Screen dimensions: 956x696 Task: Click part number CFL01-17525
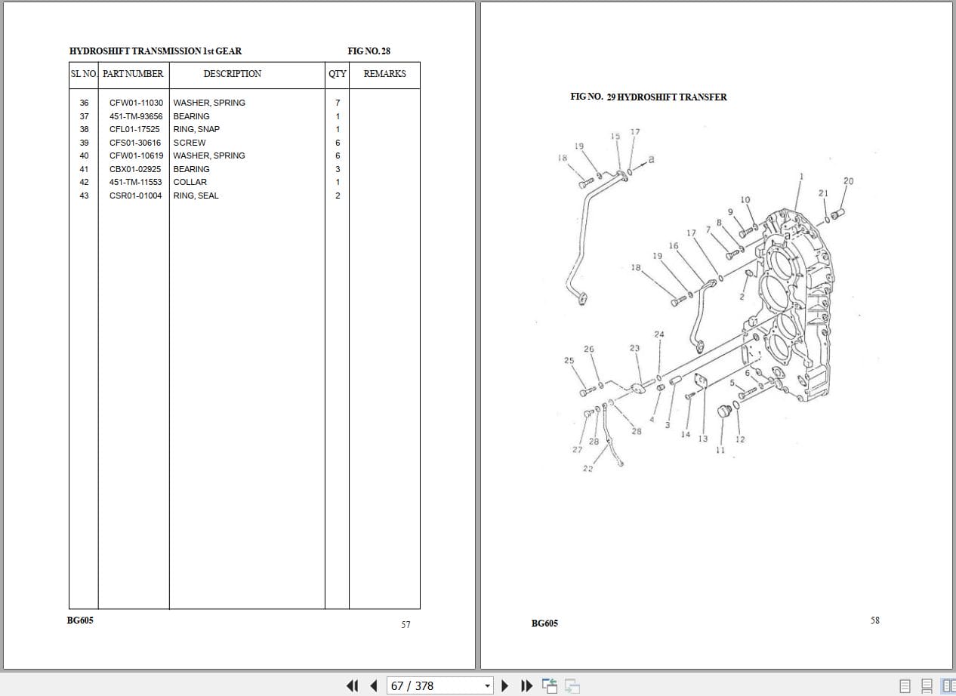click(x=134, y=129)
